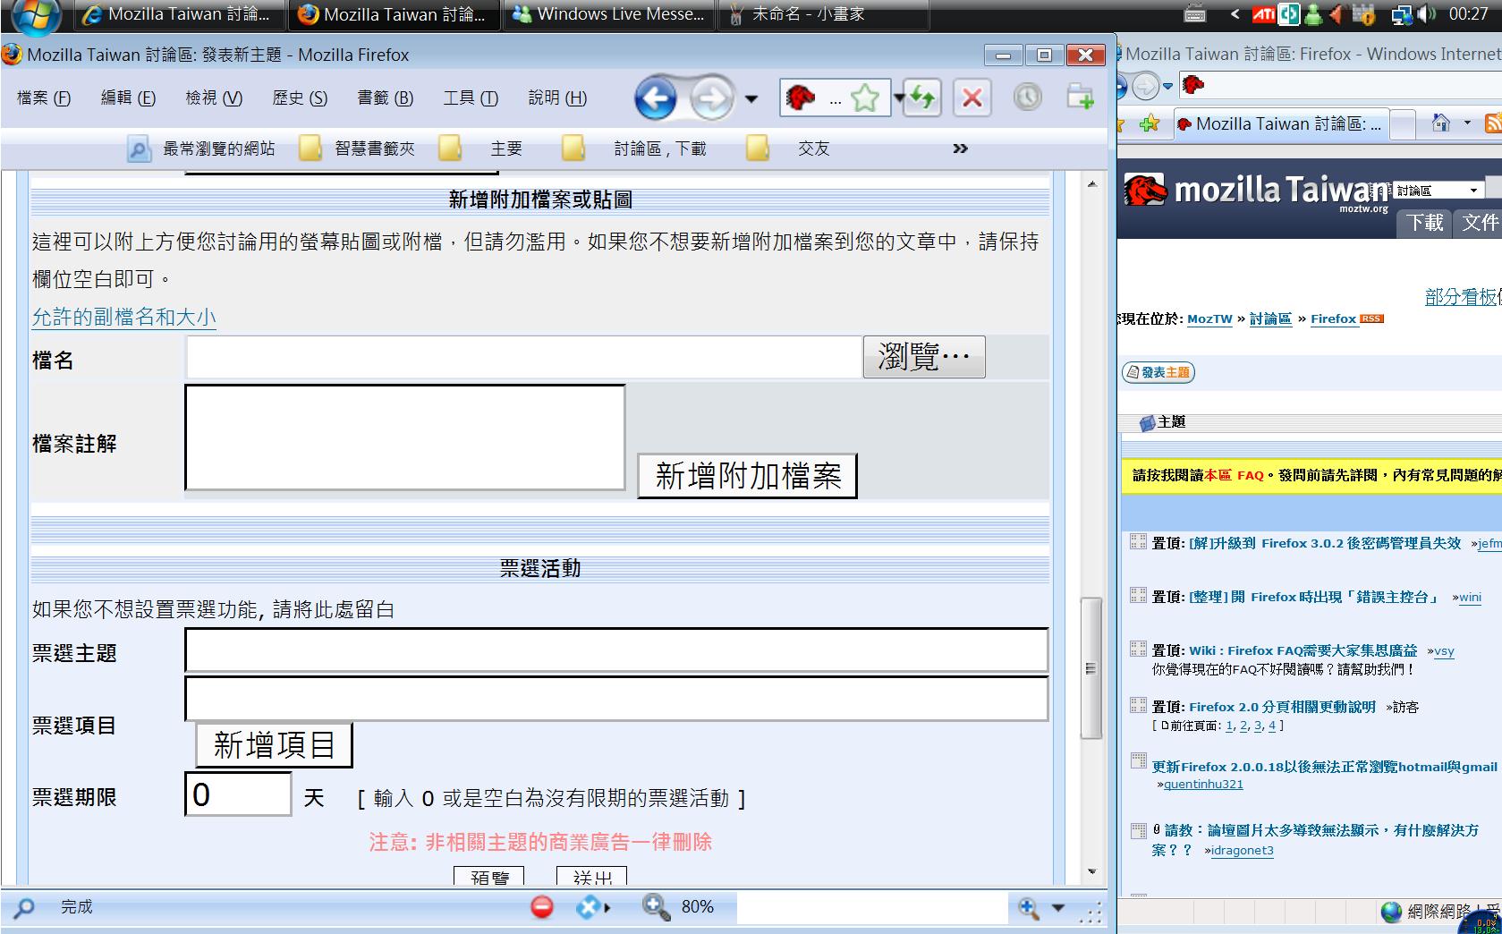Click the 瀏覽… file browse button
Viewport: 1502px width, 934px height.
coord(923,357)
